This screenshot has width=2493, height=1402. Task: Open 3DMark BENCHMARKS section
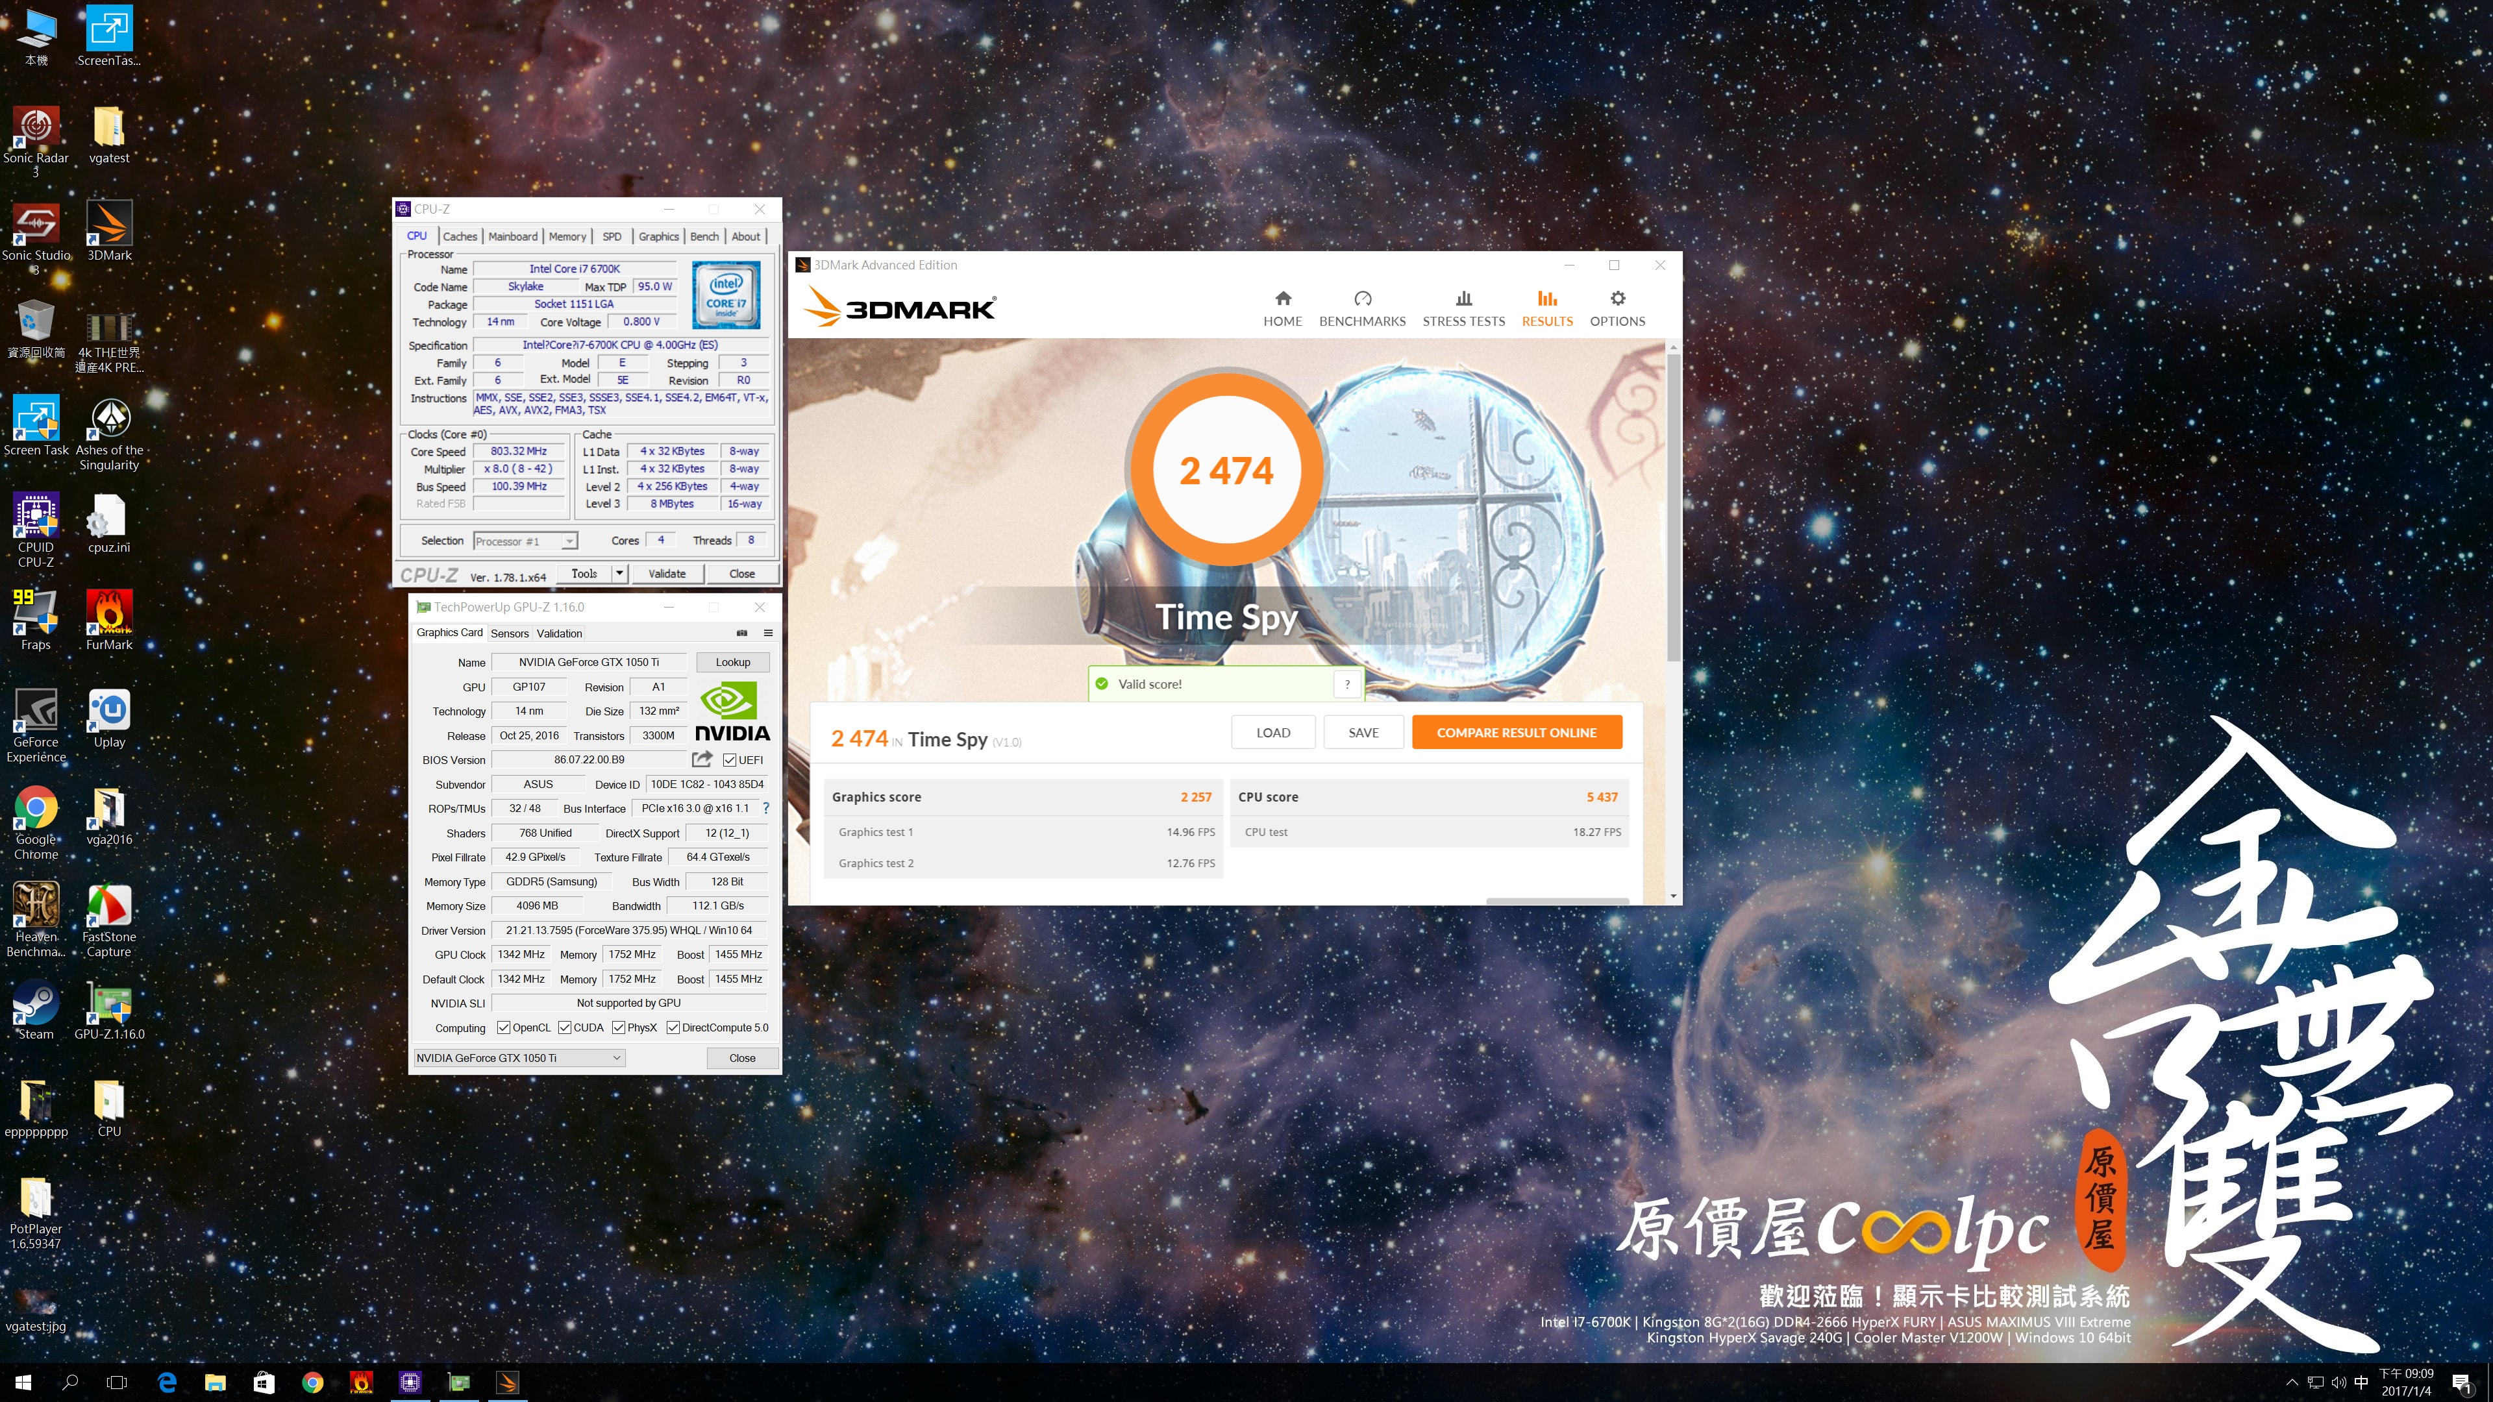[x=1361, y=309]
